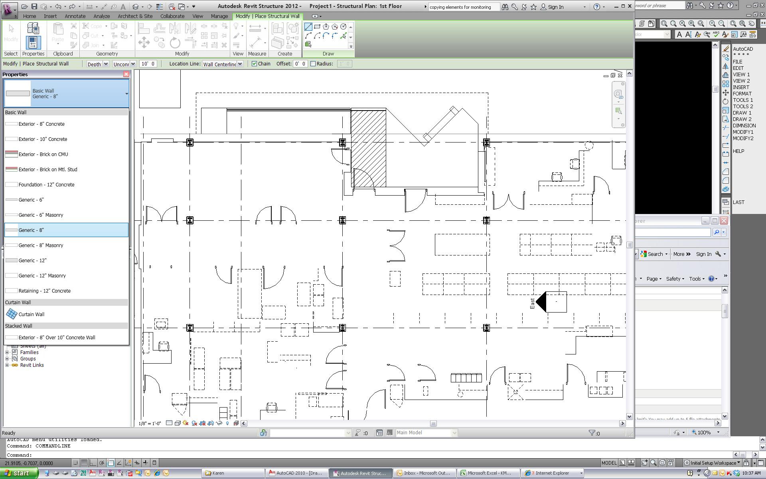Select the Circle draw tool
Image resolution: width=766 pixels, height=479 pixels.
click(x=344, y=27)
